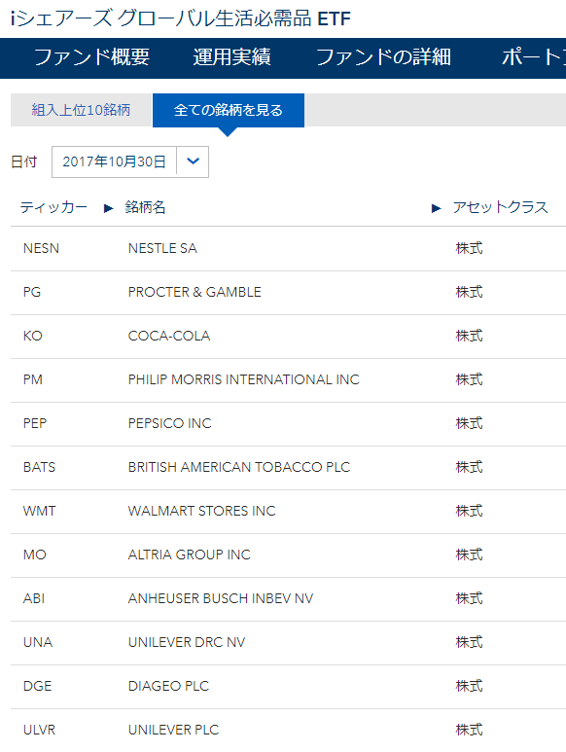Screen dimensions: 566x752
Task: Switch to 組入上位10銘柄 tab
Action: click(81, 110)
